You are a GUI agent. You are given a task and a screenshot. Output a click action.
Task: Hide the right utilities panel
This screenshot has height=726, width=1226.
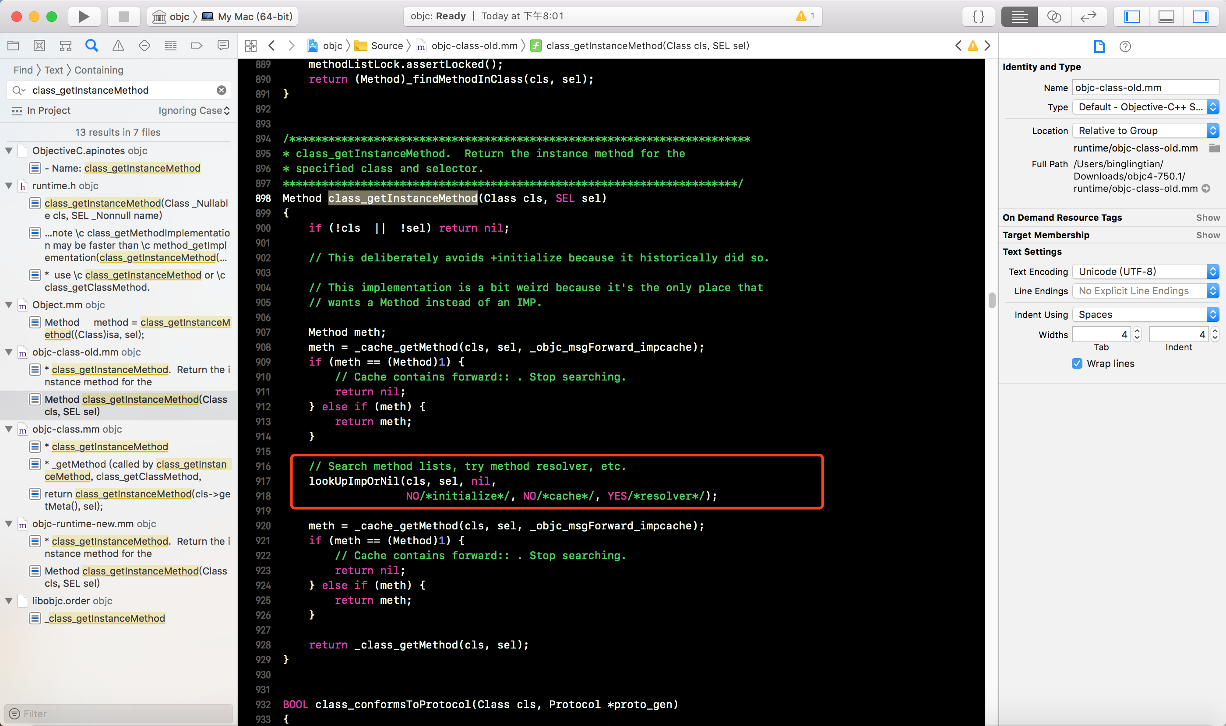(x=1200, y=16)
